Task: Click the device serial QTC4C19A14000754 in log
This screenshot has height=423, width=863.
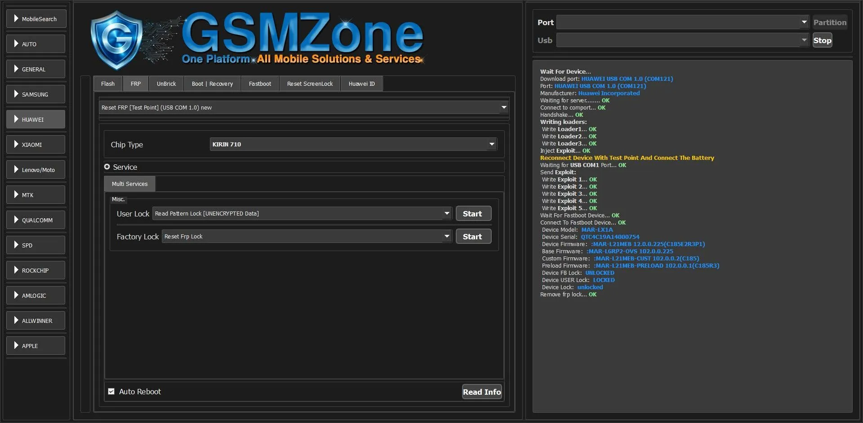Action: pyautogui.click(x=610, y=237)
